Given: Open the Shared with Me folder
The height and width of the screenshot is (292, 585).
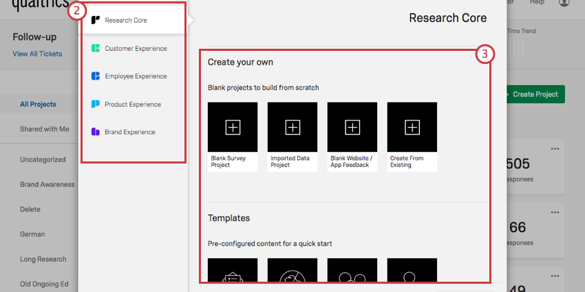Looking at the screenshot, I should click(x=44, y=129).
